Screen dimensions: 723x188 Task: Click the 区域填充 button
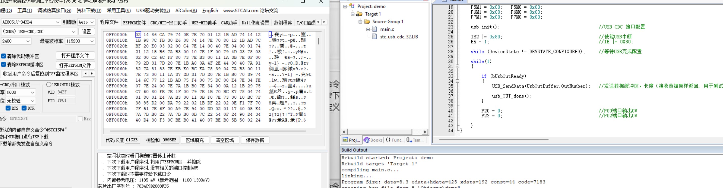pos(195,140)
